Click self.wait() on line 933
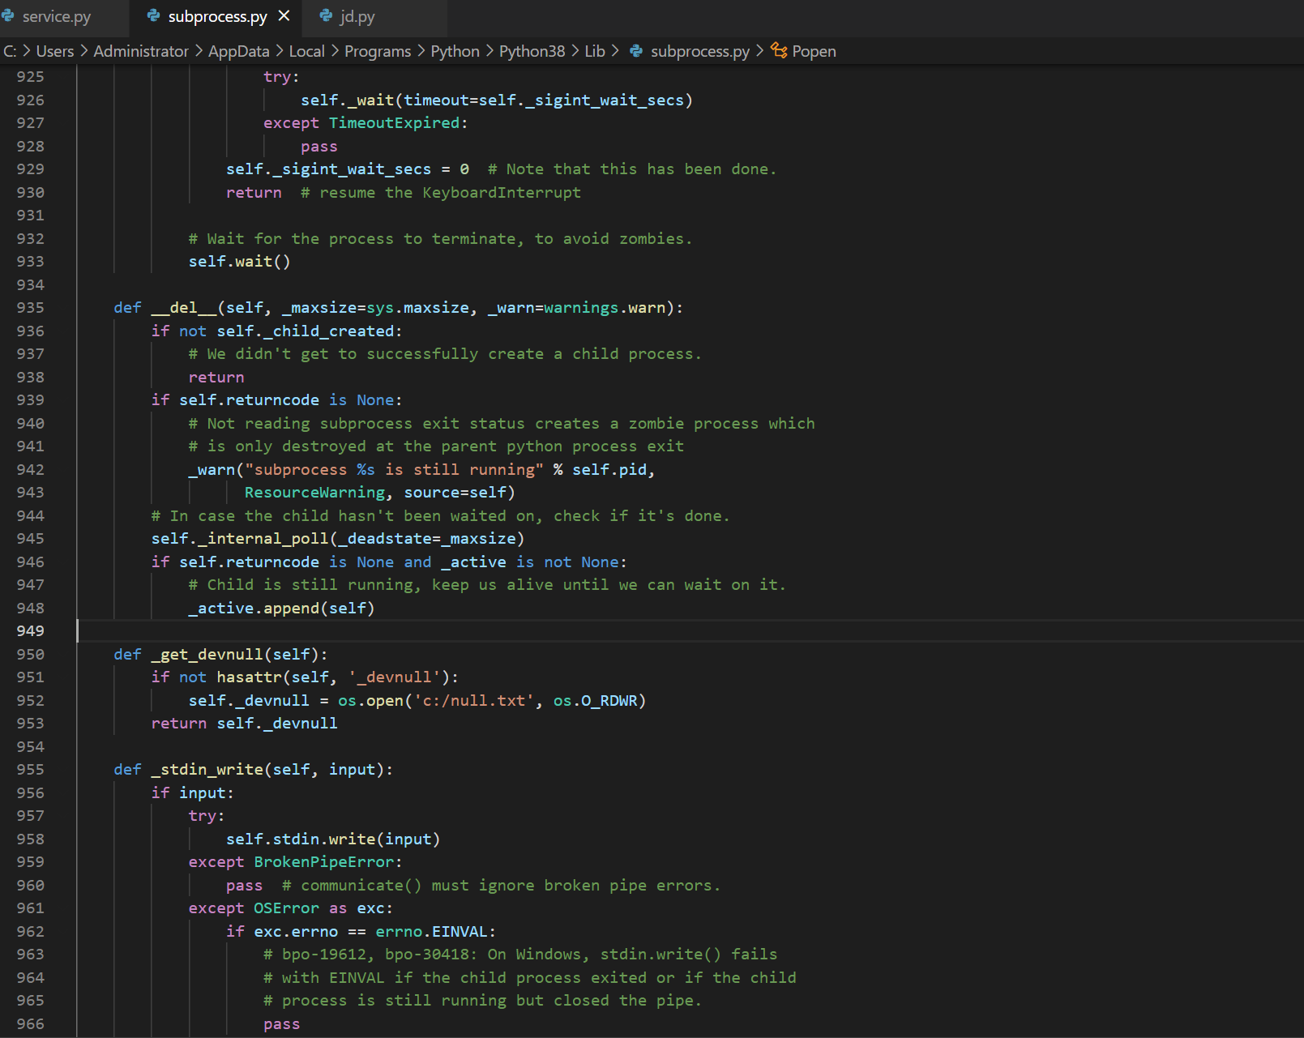 click(x=239, y=262)
